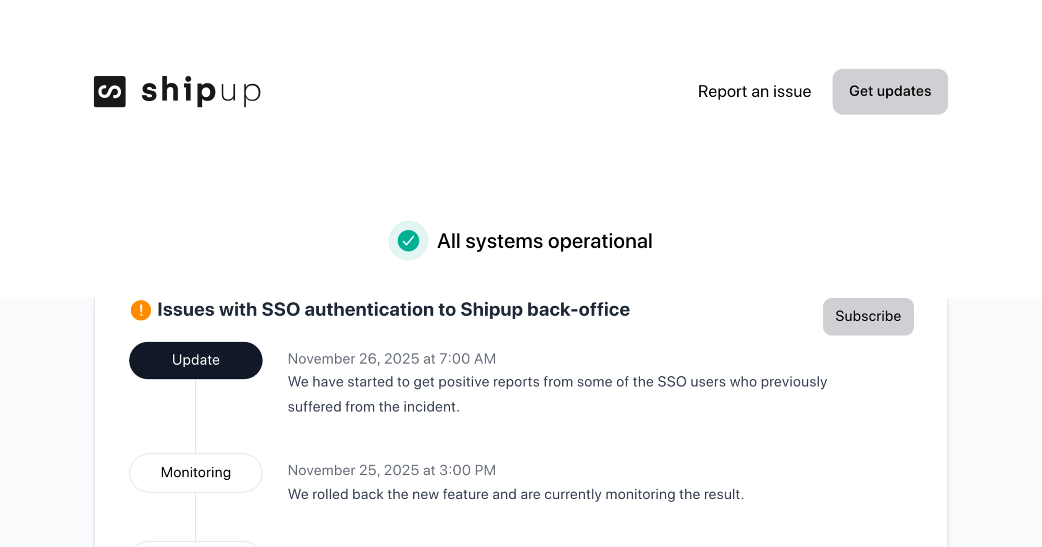The image size is (1042, 547).
Task: Open the Report an issue link
Action: (x=754, y=92)
